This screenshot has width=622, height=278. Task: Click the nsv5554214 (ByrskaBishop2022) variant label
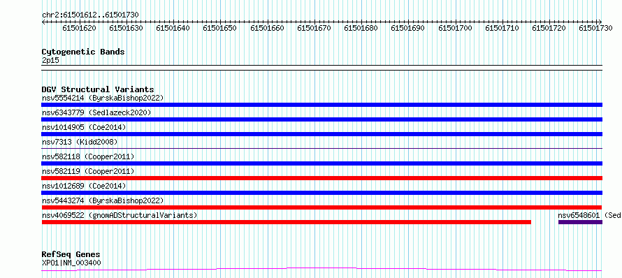coord(103,98)
